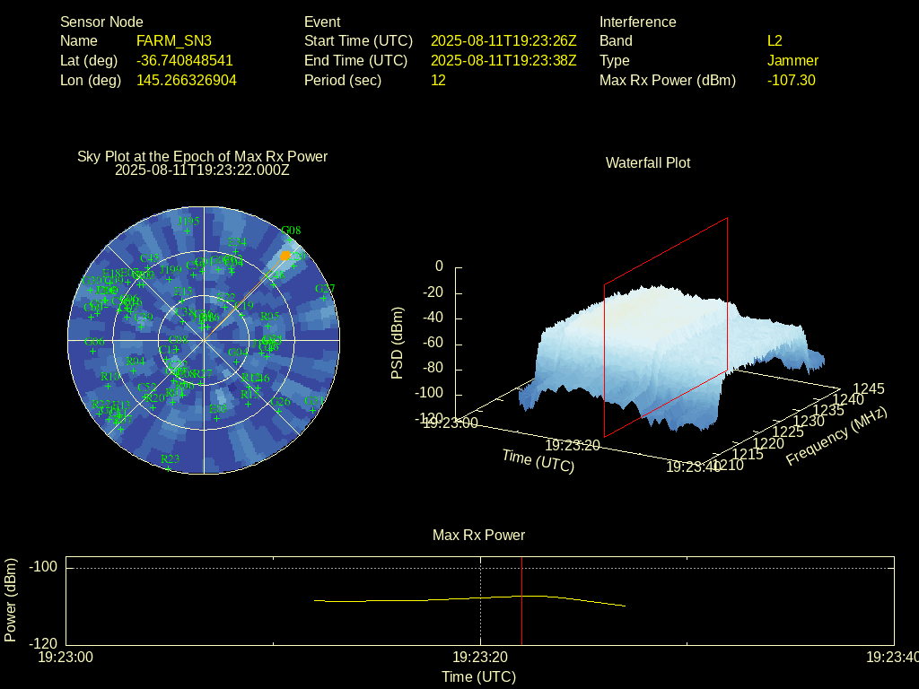Click the orange jammer marker on sky plot
The height and width of the screenshot is (689, 919).
click(x=285, y=256)
